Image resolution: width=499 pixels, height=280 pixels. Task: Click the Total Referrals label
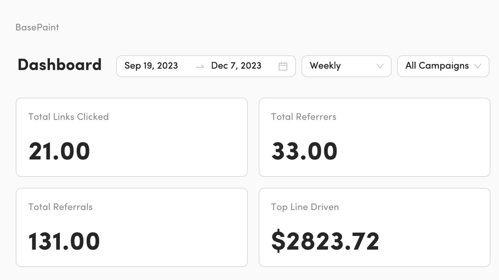pyautogui.click(x=60, y=207)
